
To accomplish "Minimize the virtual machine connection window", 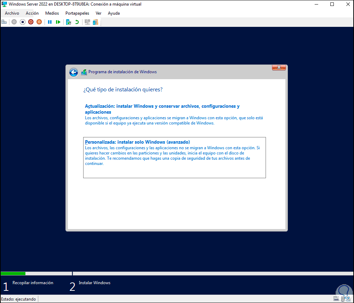I will click(316, 4).
